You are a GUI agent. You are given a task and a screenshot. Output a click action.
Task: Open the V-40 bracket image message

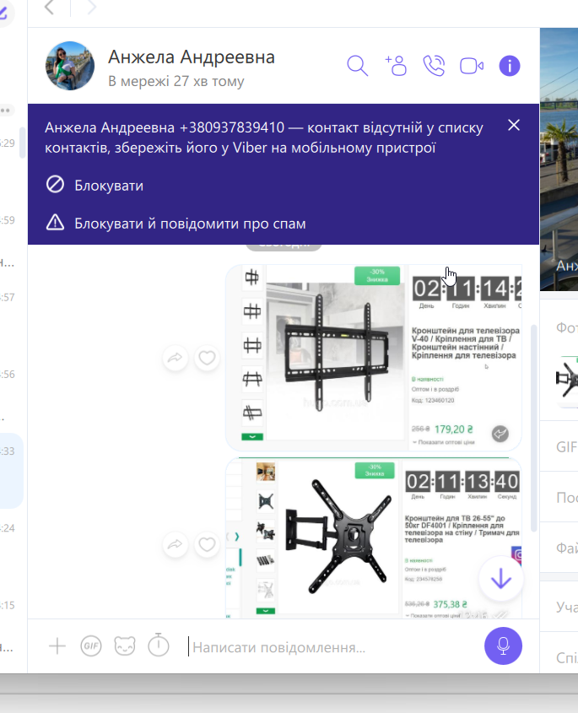[x=373, y=358]
